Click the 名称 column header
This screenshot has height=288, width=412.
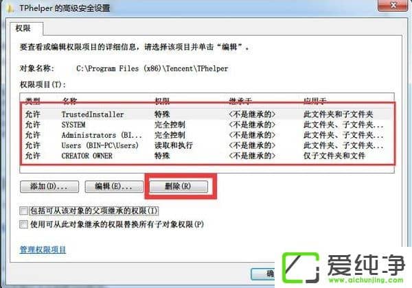coord(70,101)
